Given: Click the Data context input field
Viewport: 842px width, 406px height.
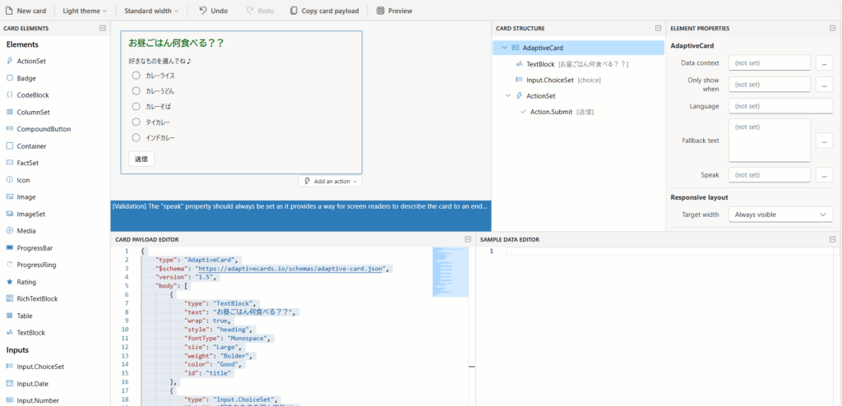Looking at the screenshot, I should click(x=770, y=62).
